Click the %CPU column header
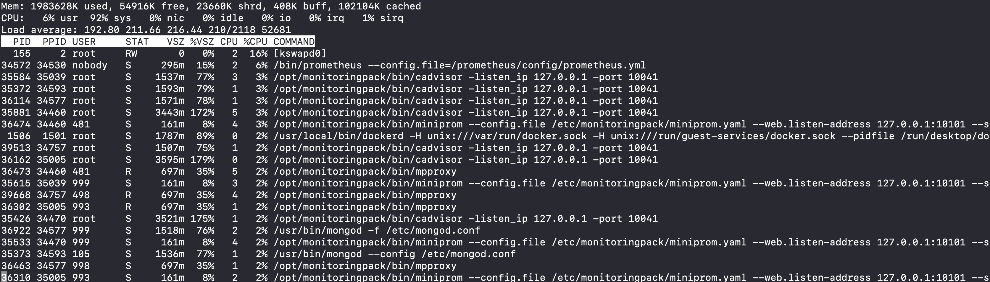990x282 pixels. [255, 41]
